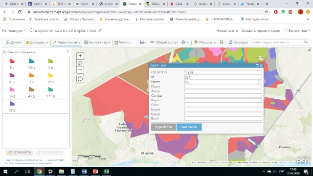This screenshot has height=176, width=313.
Task: Open the Погода в Прилуках bookmark
Action: (80, 20)
